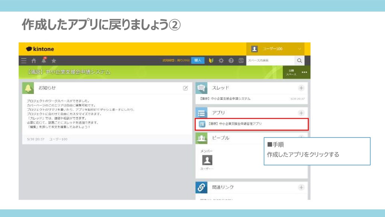
Task: Click the small app icon beside 申請管理アプリ
Action: point(202,124)
